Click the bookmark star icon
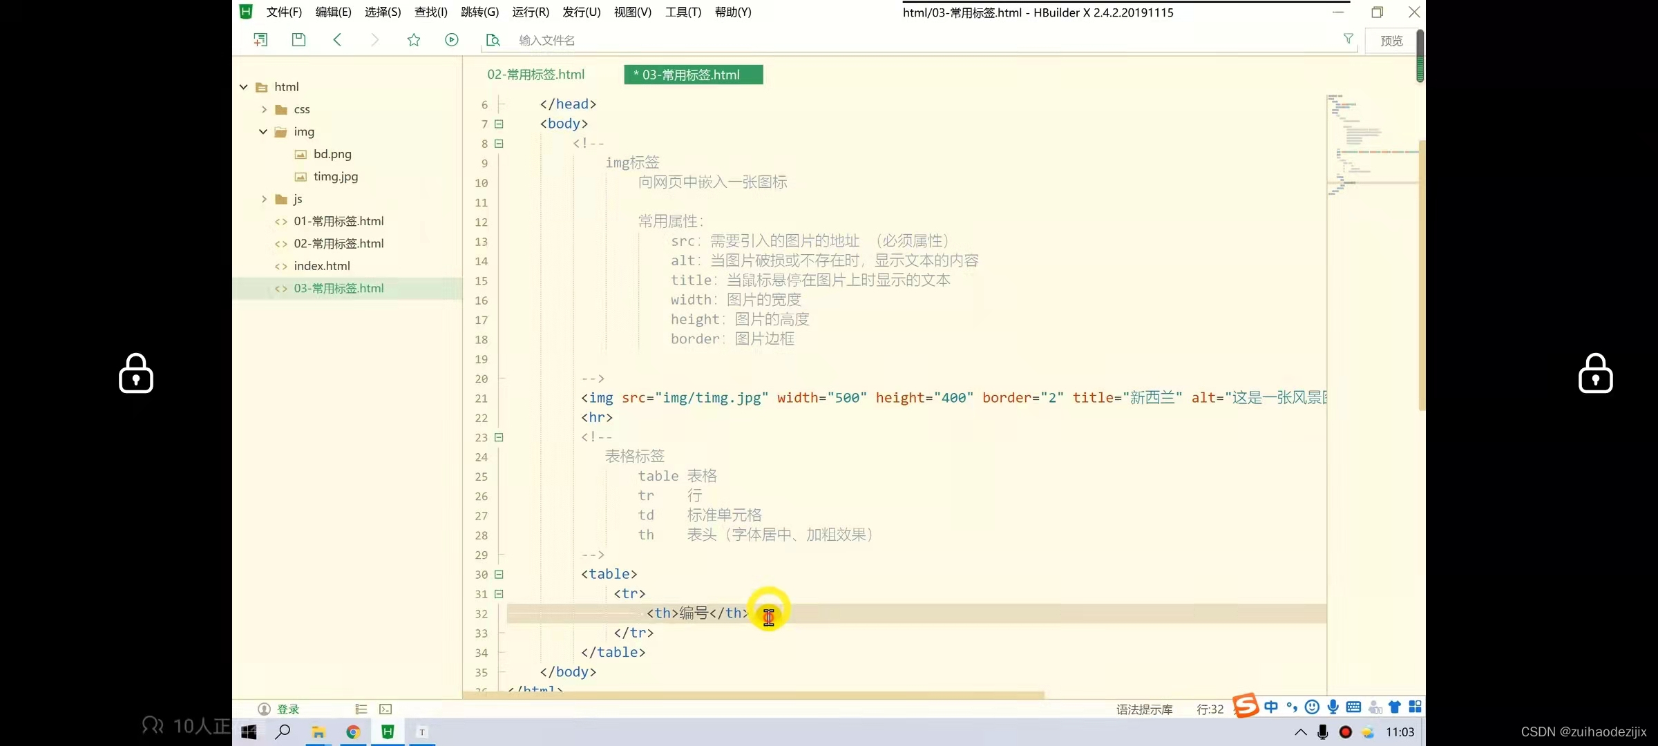The image size is (1658, 746). click(414, 40)
